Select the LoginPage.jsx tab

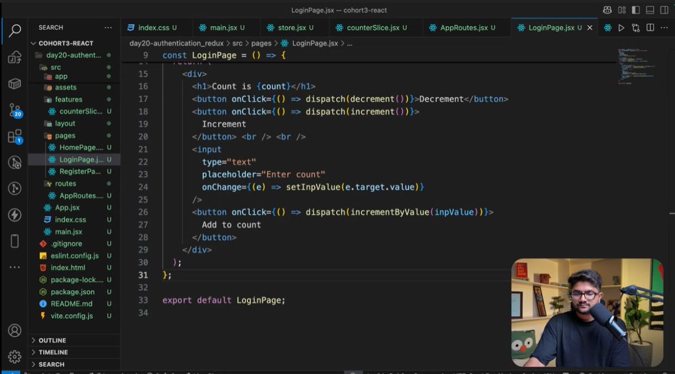coord(555,28)
